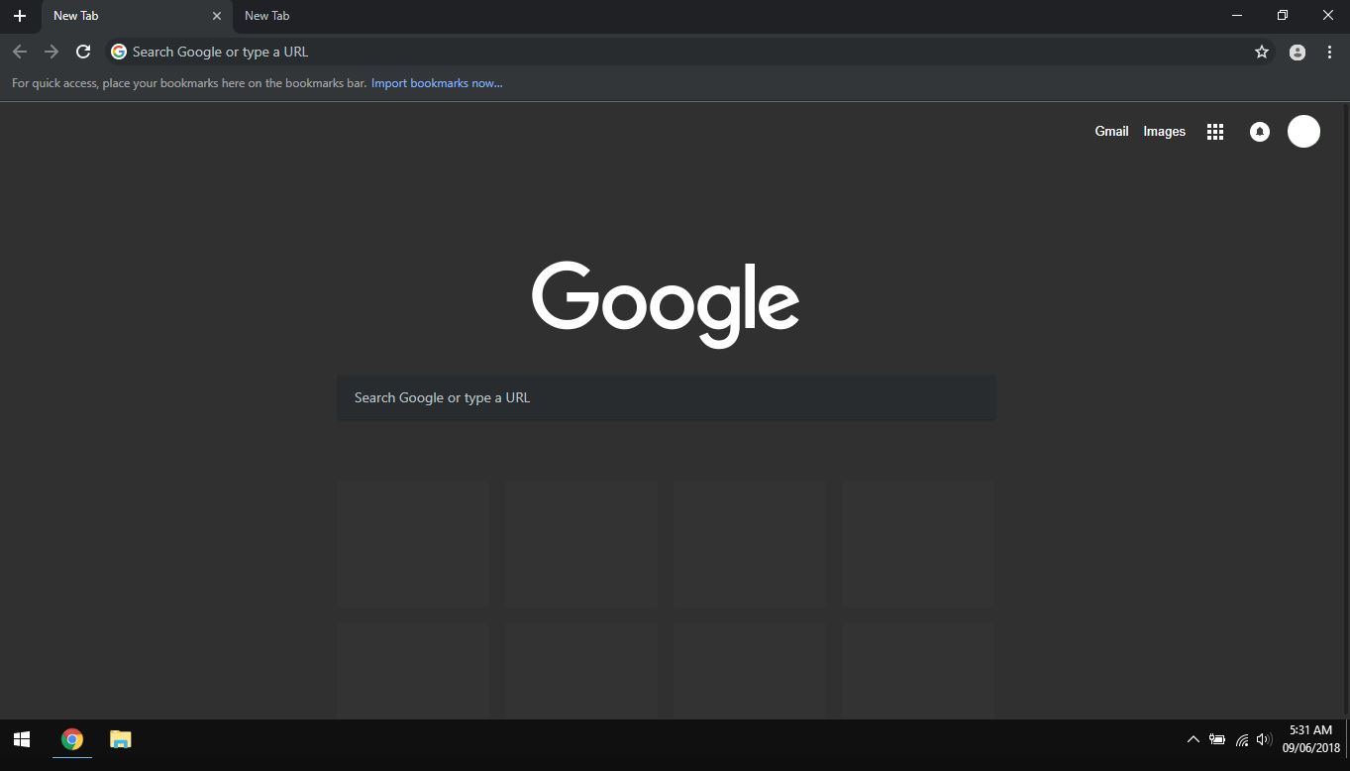
Task: Show hidden system tray icons
Action: coord(1193,739)
